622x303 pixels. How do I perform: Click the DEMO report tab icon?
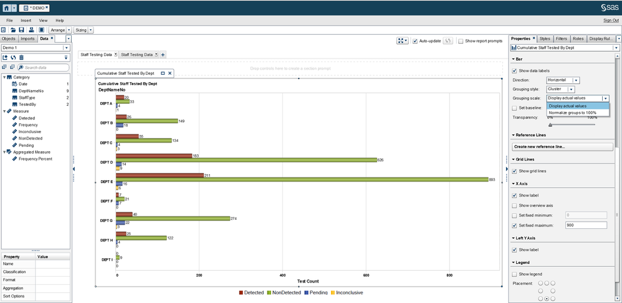(x=26, y=7)
